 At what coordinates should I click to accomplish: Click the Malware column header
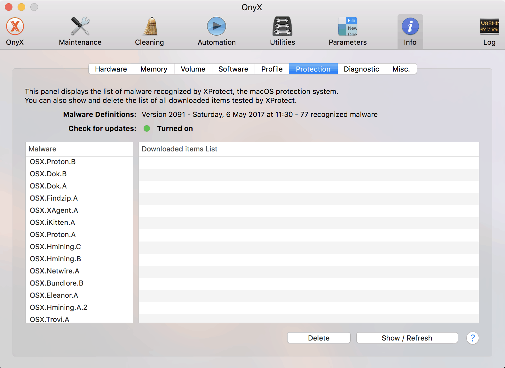click(x=79, y=149)
